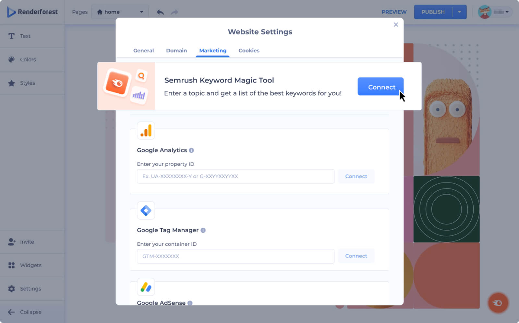Switch to the General tab

(143, 51)
